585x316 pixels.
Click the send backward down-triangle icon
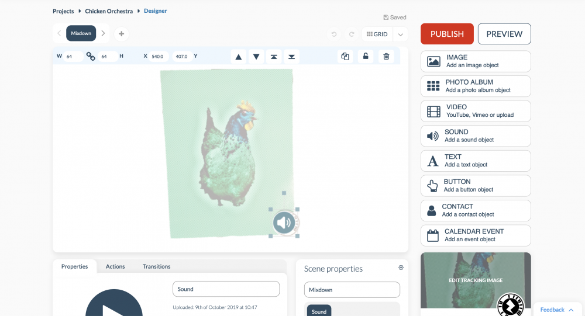point(256,57)
